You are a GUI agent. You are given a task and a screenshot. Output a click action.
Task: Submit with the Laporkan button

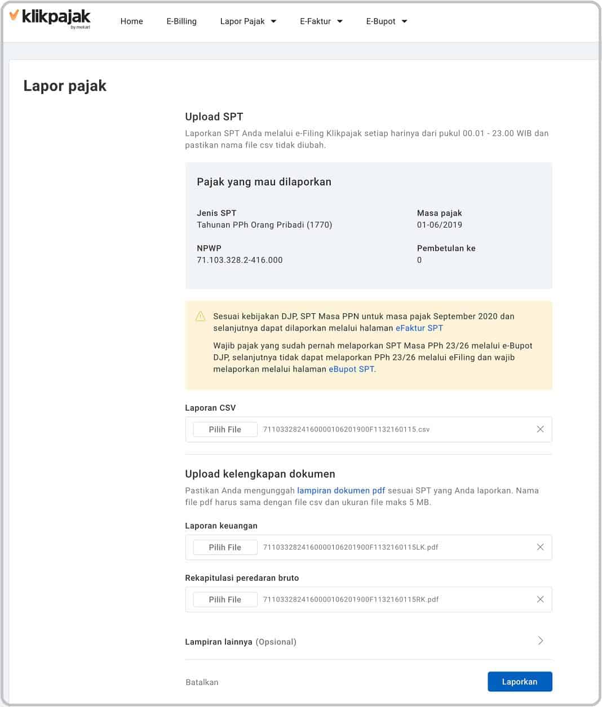pos(520,682)
